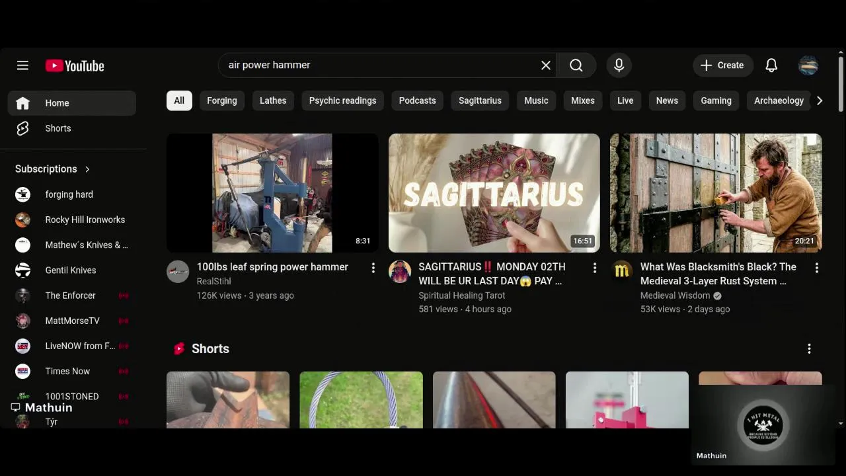Select the Forging filter chip
Image resolution: width=846 pixels, height=476 pixels.
[221, 100]
